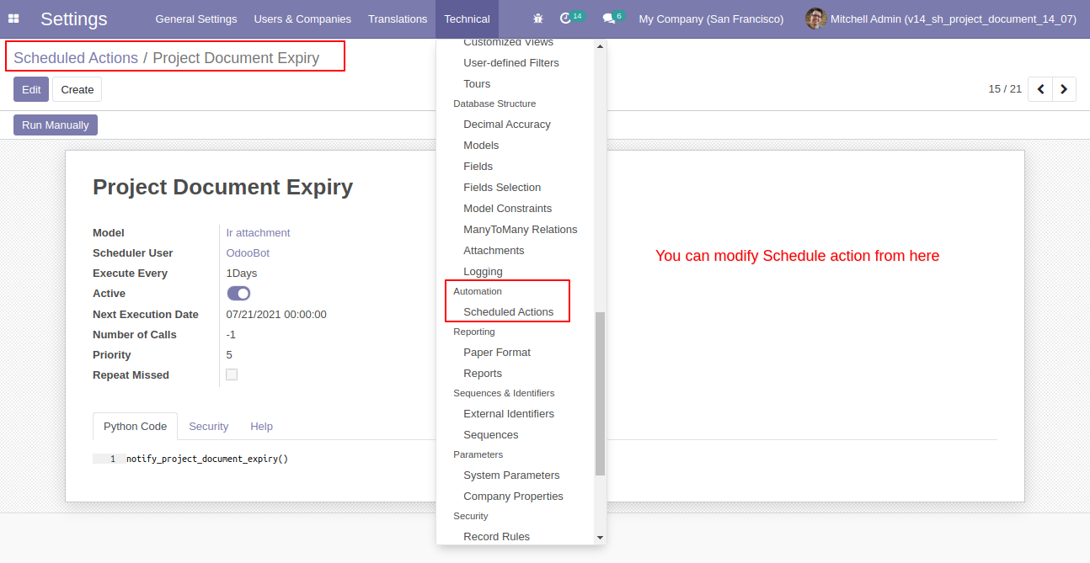This screenshot has width=1090, height=563.
Task: Select User-defined Filters entry
Action: tap(511, 62)
